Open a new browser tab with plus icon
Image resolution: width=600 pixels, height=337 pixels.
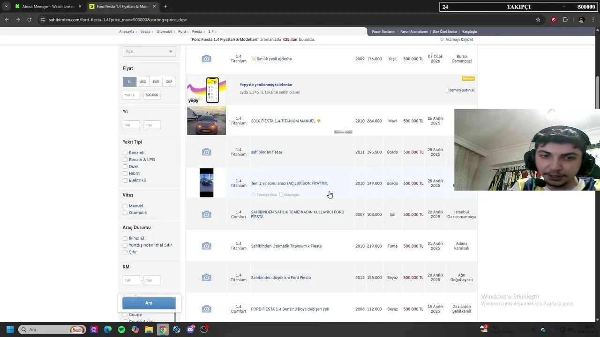[165, 7]
